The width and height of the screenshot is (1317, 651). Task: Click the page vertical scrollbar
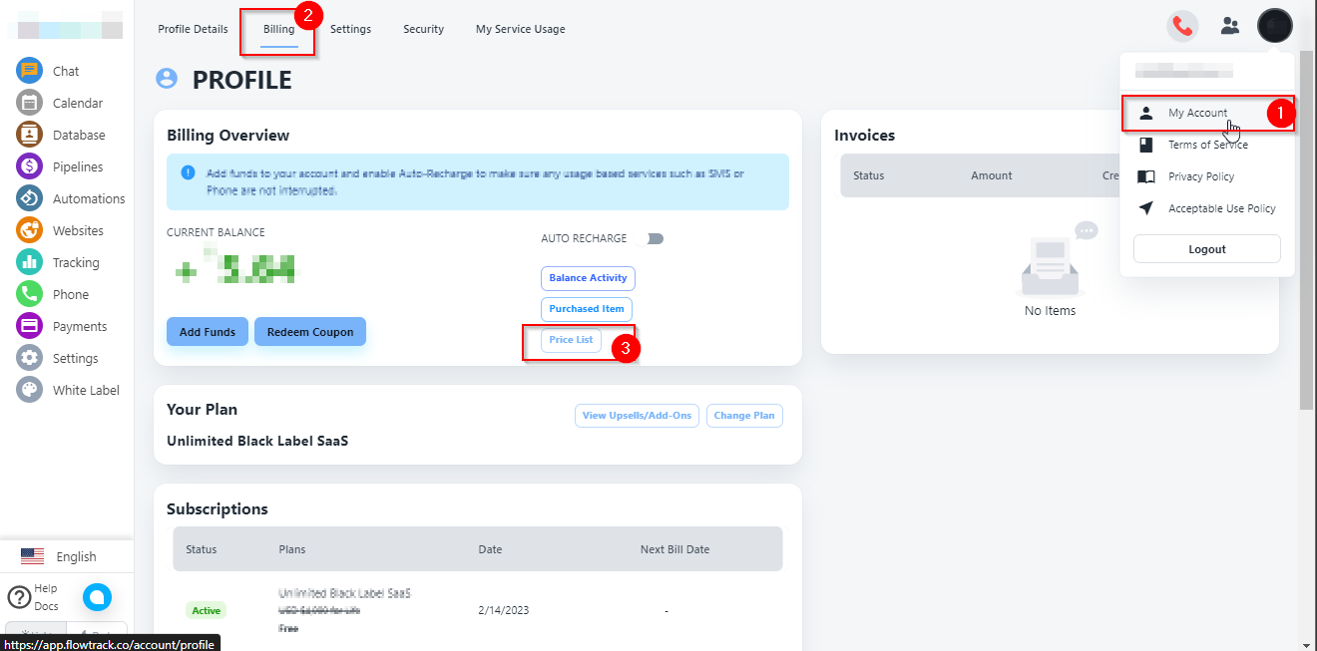click(1307, 249)
